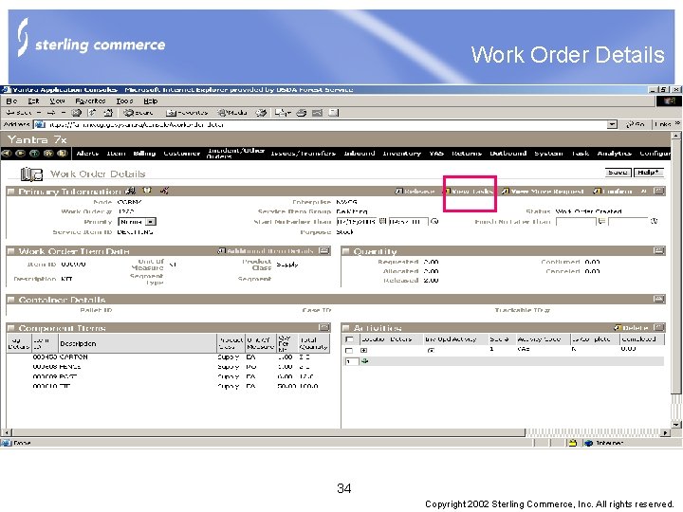Screen dimensions: 683x512
Task: Click the browser address bar URL
Action: click(325, 124)
